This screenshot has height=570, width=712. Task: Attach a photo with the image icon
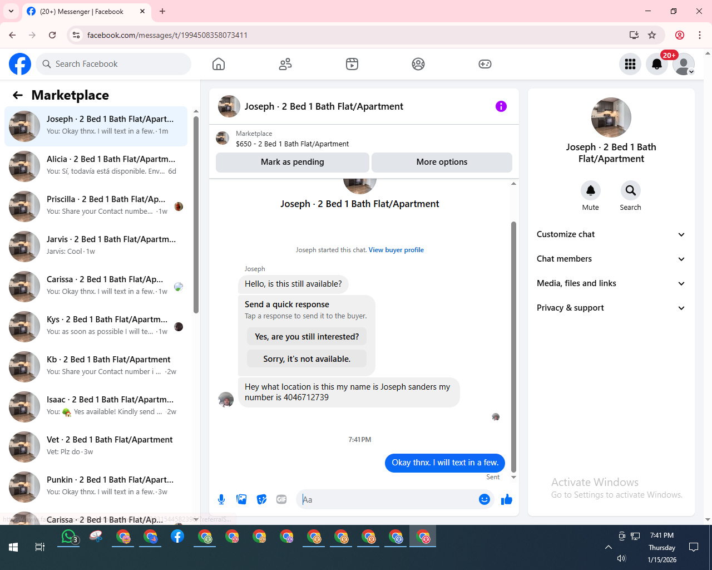point(241,499)
